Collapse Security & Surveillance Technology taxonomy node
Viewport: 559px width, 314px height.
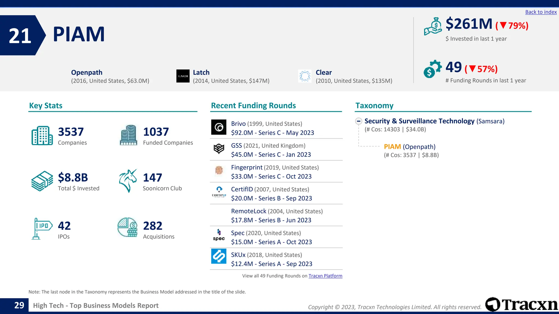tap(359, 121)
